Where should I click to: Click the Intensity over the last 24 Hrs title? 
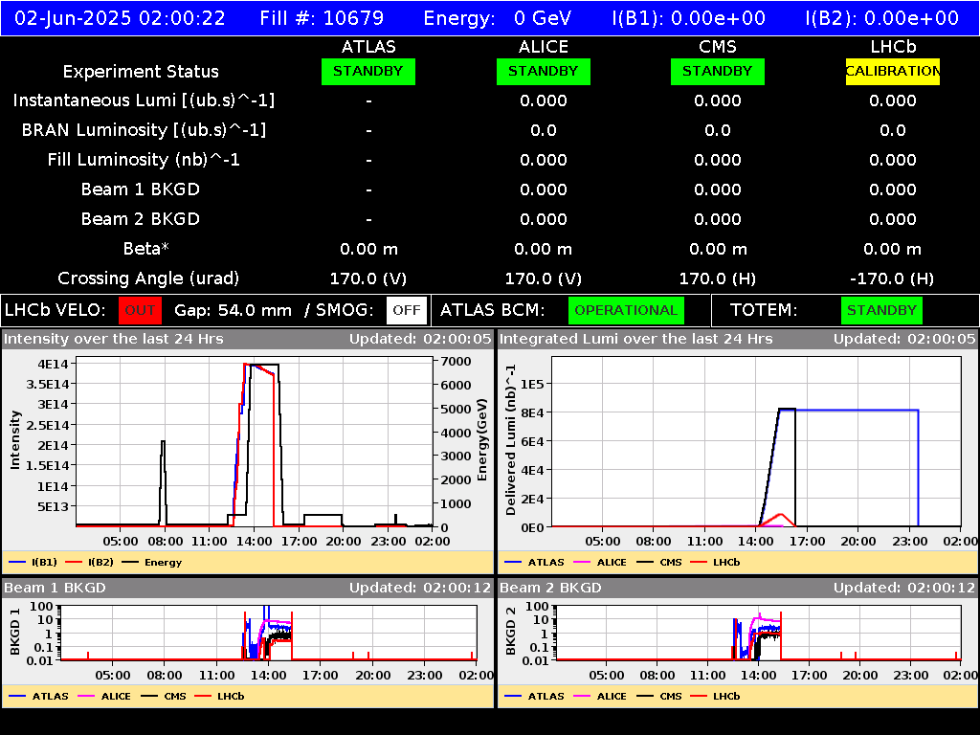point(113,339)
